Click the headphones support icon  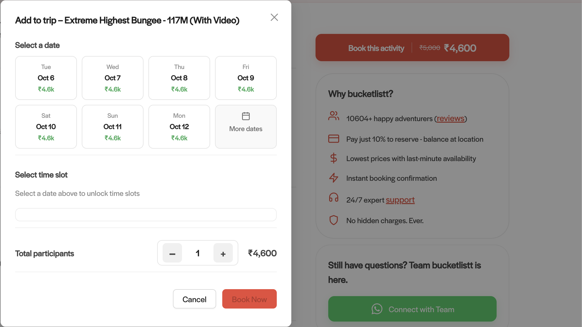click(x=334, y=197)
